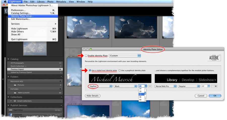The image size is (227, 120).
Task: Select Previous Import in Catalog
Action: tap(35, 69)
